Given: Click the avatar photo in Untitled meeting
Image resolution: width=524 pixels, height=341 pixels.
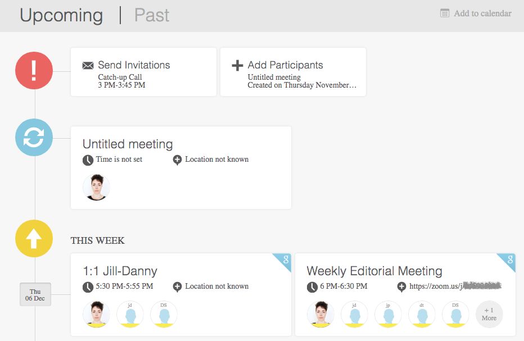Looking at the screenshot, I should click(96, 187).
